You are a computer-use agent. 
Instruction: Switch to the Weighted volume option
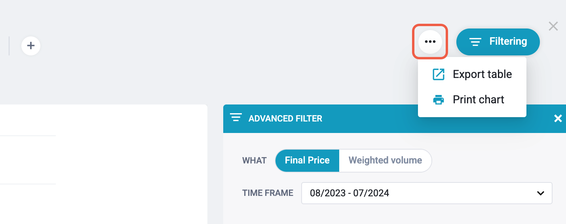tap(385, 160)
